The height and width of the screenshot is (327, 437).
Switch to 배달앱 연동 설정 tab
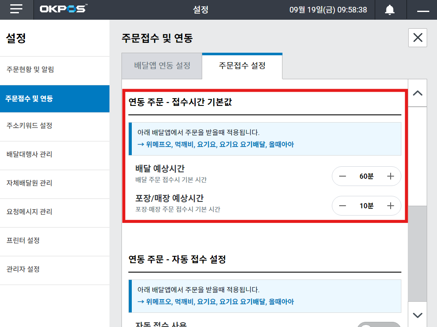tap(162, 66)
